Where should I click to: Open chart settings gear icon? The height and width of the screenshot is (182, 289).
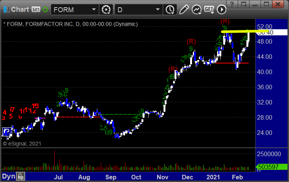[x=106, y=9]
